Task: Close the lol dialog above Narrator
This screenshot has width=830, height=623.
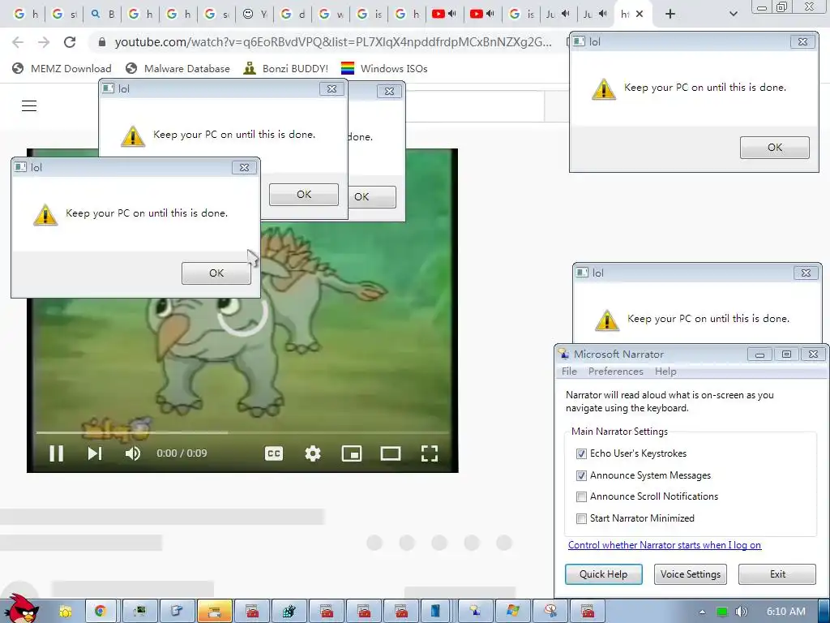Action: (x=806, y=273)
